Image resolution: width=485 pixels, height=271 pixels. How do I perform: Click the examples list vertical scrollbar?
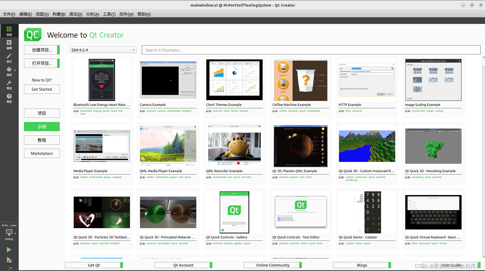[483, 157]
